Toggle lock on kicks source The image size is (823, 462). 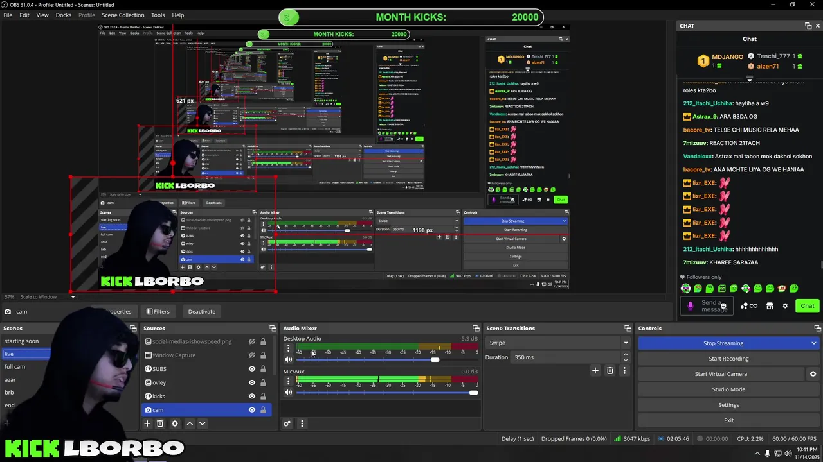click(x=263, y=396)
